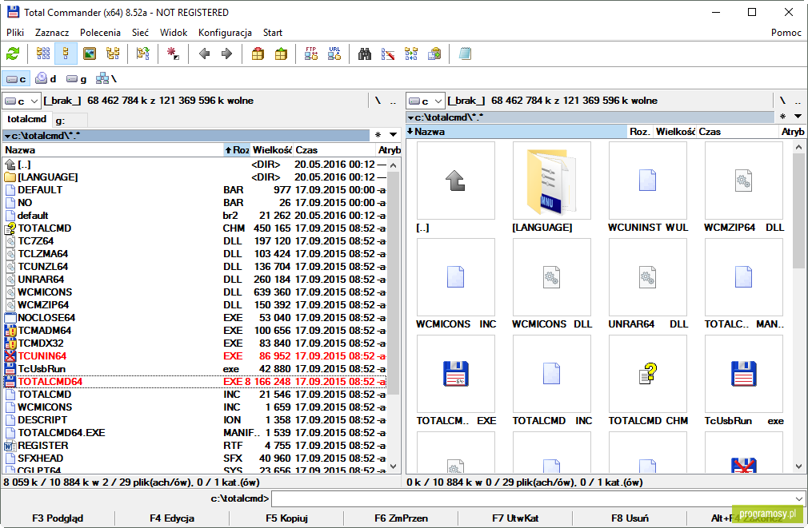Sort the left panel by Wielkość column
Viewport: 808px width, 528px height.
(x=271, y=150)
